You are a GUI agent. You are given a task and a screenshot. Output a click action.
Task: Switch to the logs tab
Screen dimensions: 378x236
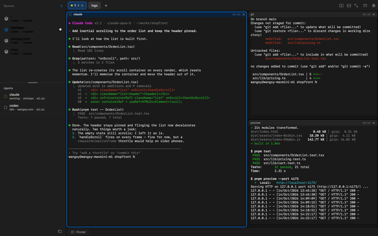[94, 6]
